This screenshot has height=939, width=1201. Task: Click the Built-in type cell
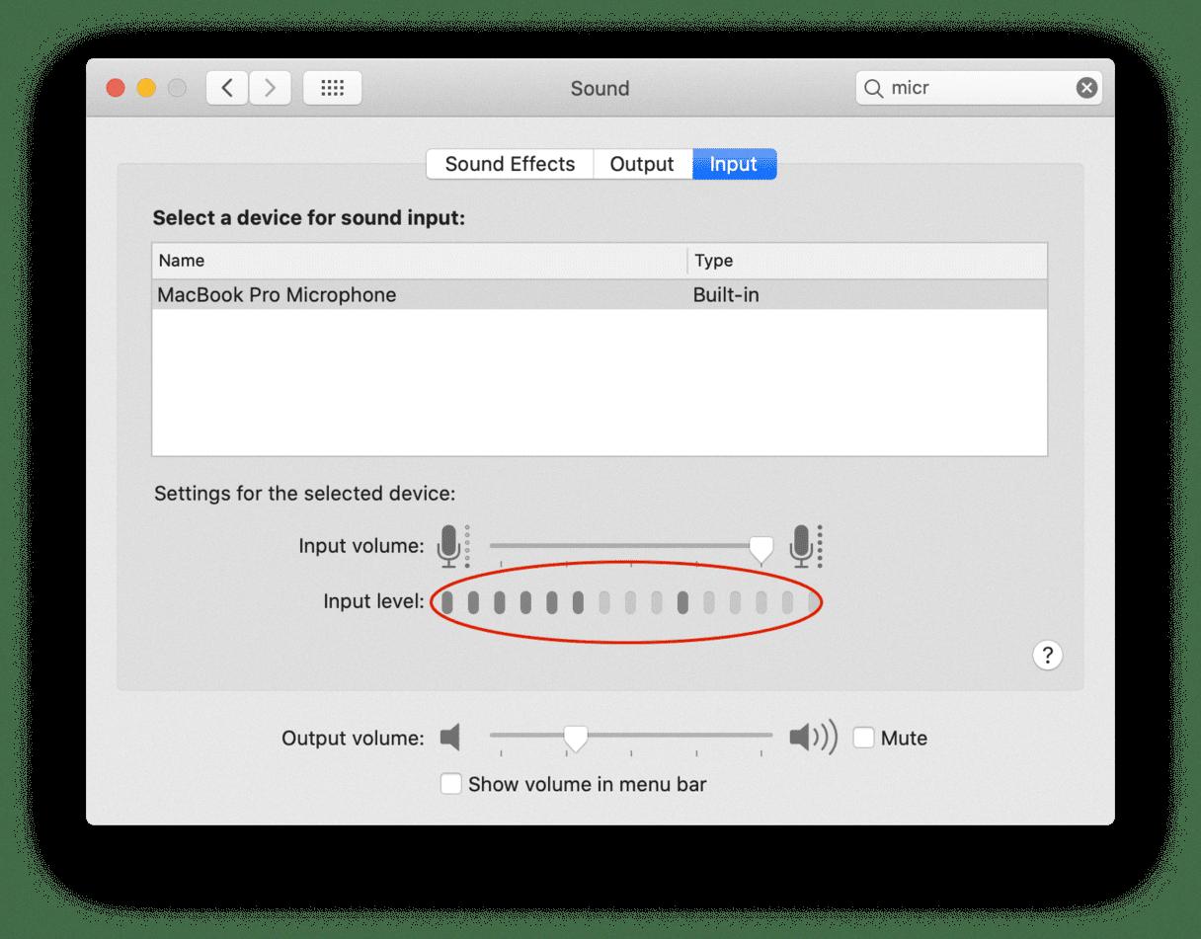[726, 294]
